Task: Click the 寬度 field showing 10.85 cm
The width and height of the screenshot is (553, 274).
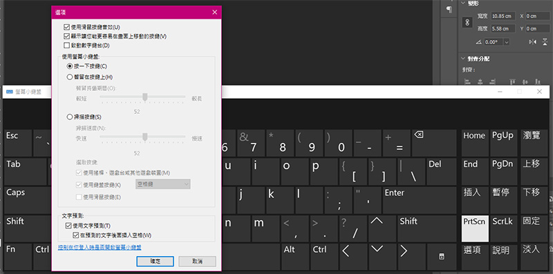Action: [x=503, y=16]
